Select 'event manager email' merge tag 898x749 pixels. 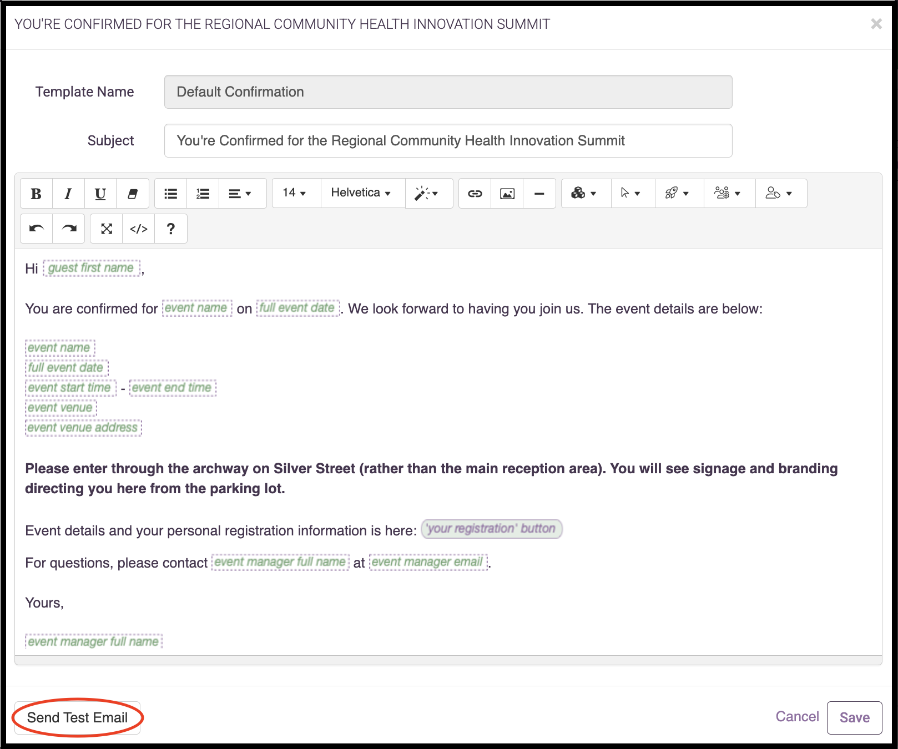428,562
